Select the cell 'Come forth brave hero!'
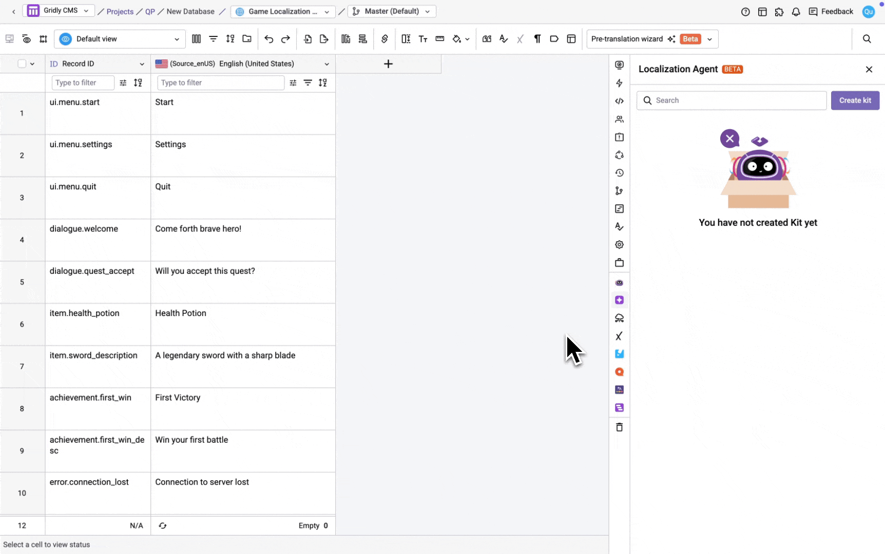 (x=243, y=240)
